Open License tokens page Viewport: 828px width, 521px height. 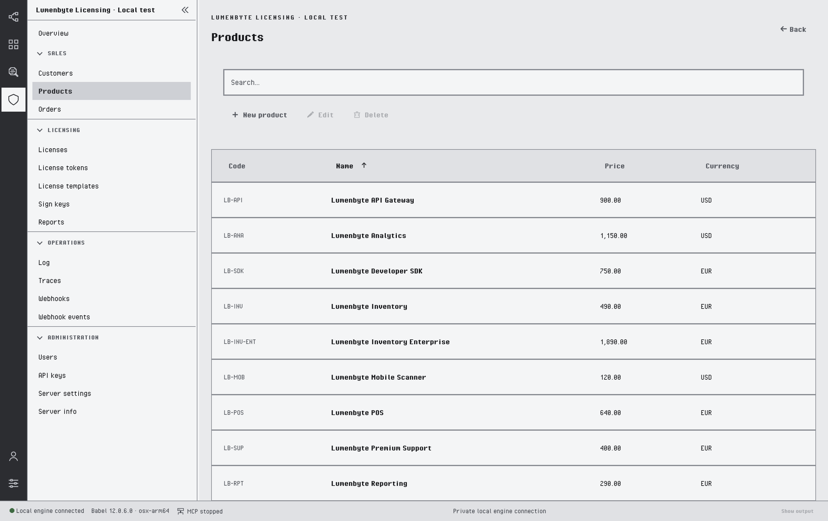[111, 168]
